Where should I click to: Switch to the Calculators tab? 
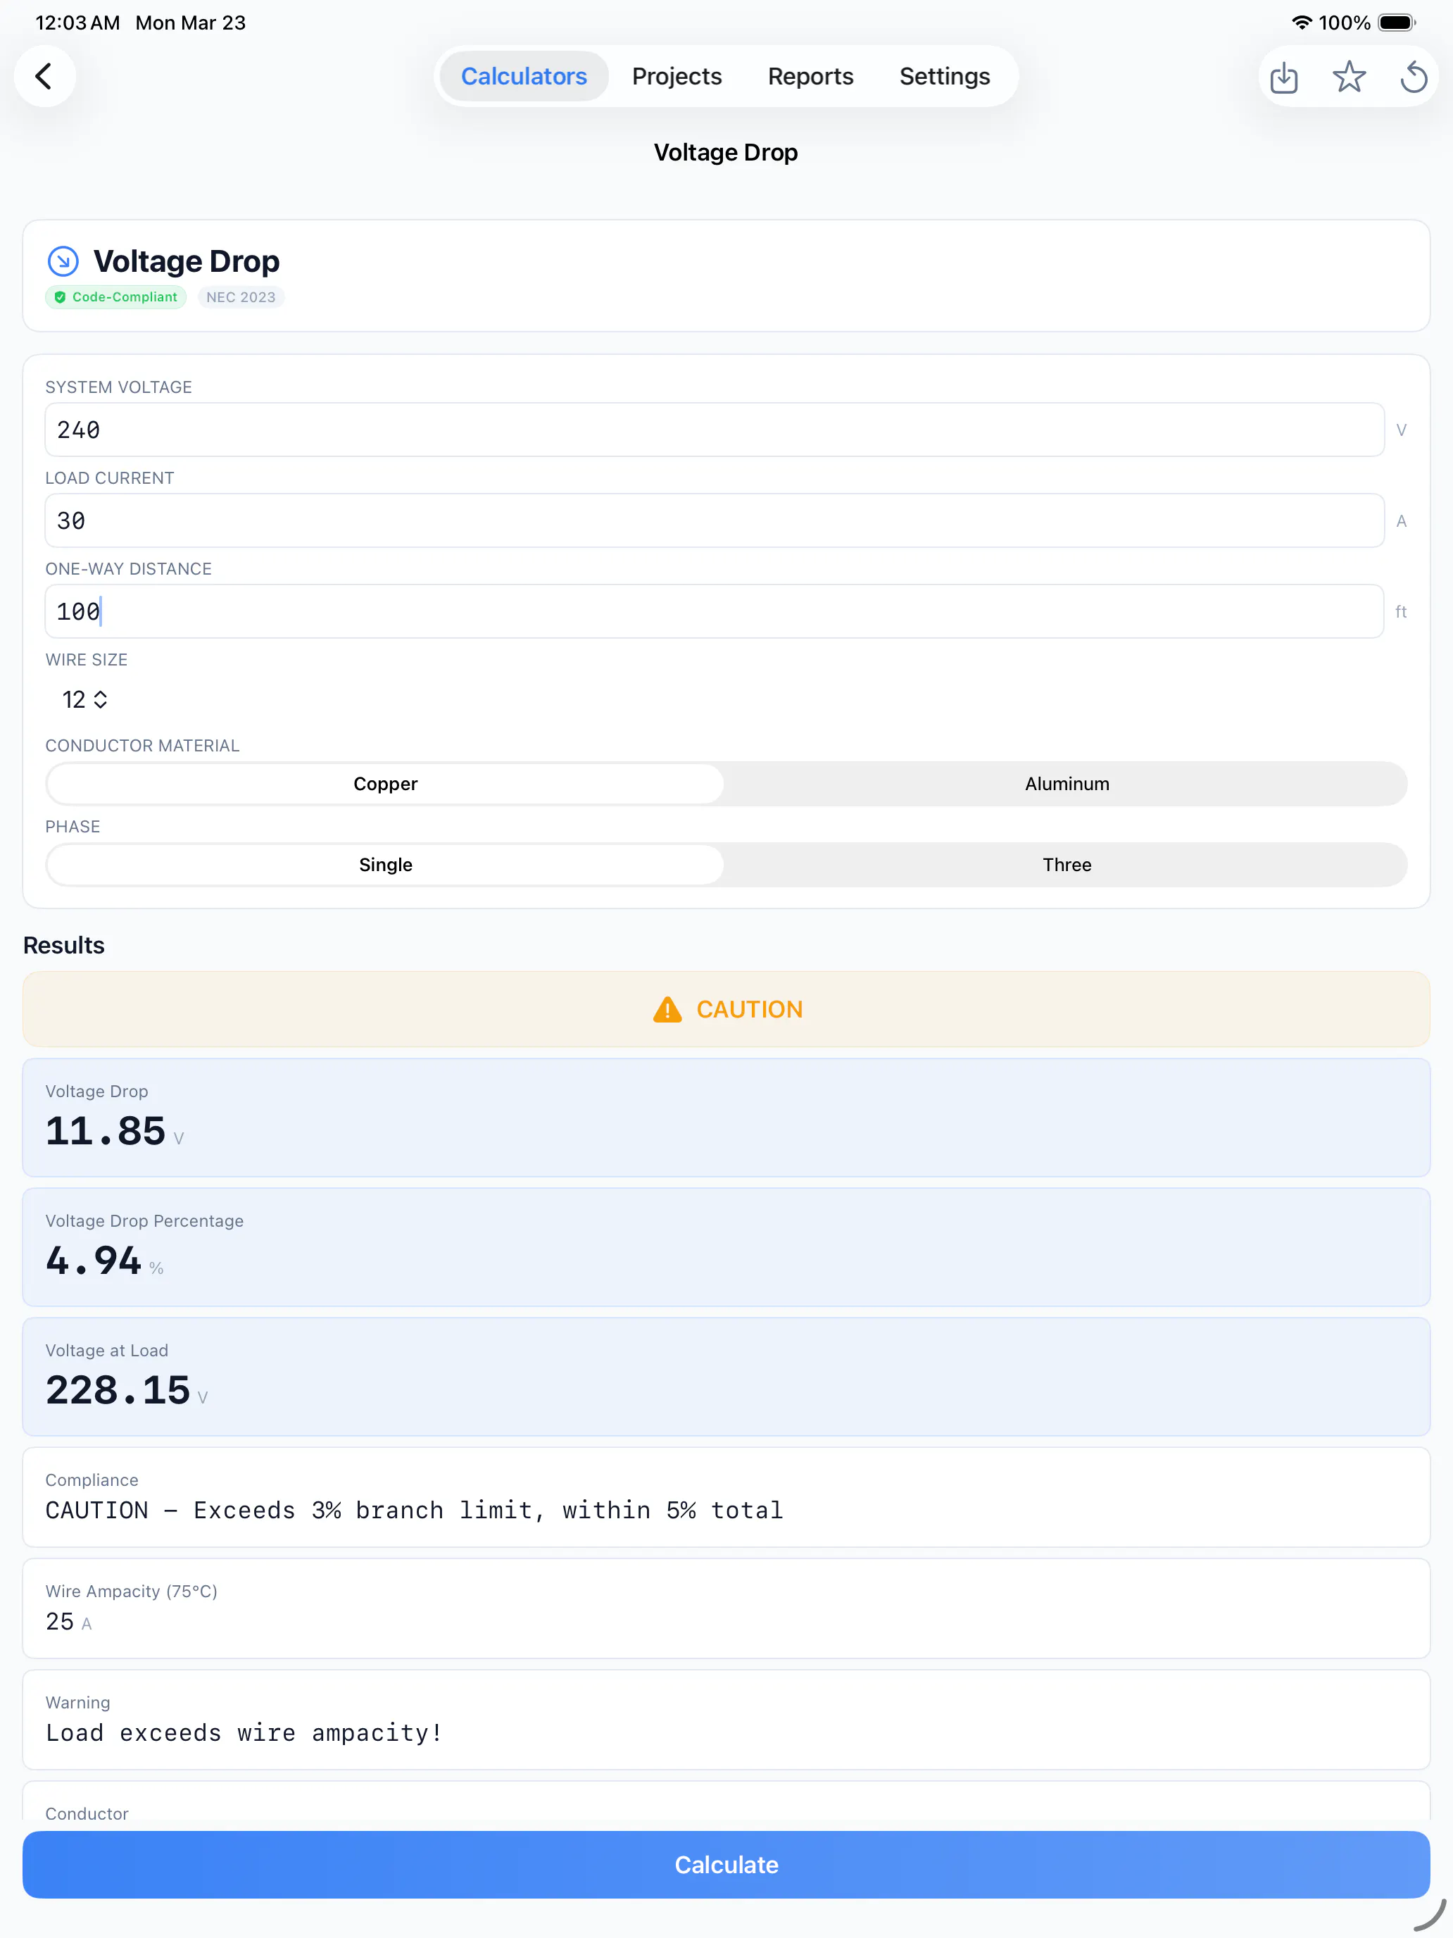pyautogui.click(x=524, y=76)
